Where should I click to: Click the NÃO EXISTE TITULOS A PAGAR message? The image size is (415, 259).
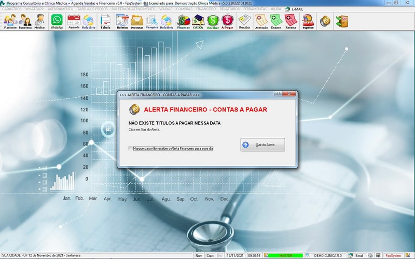click(x=174, y=123)
